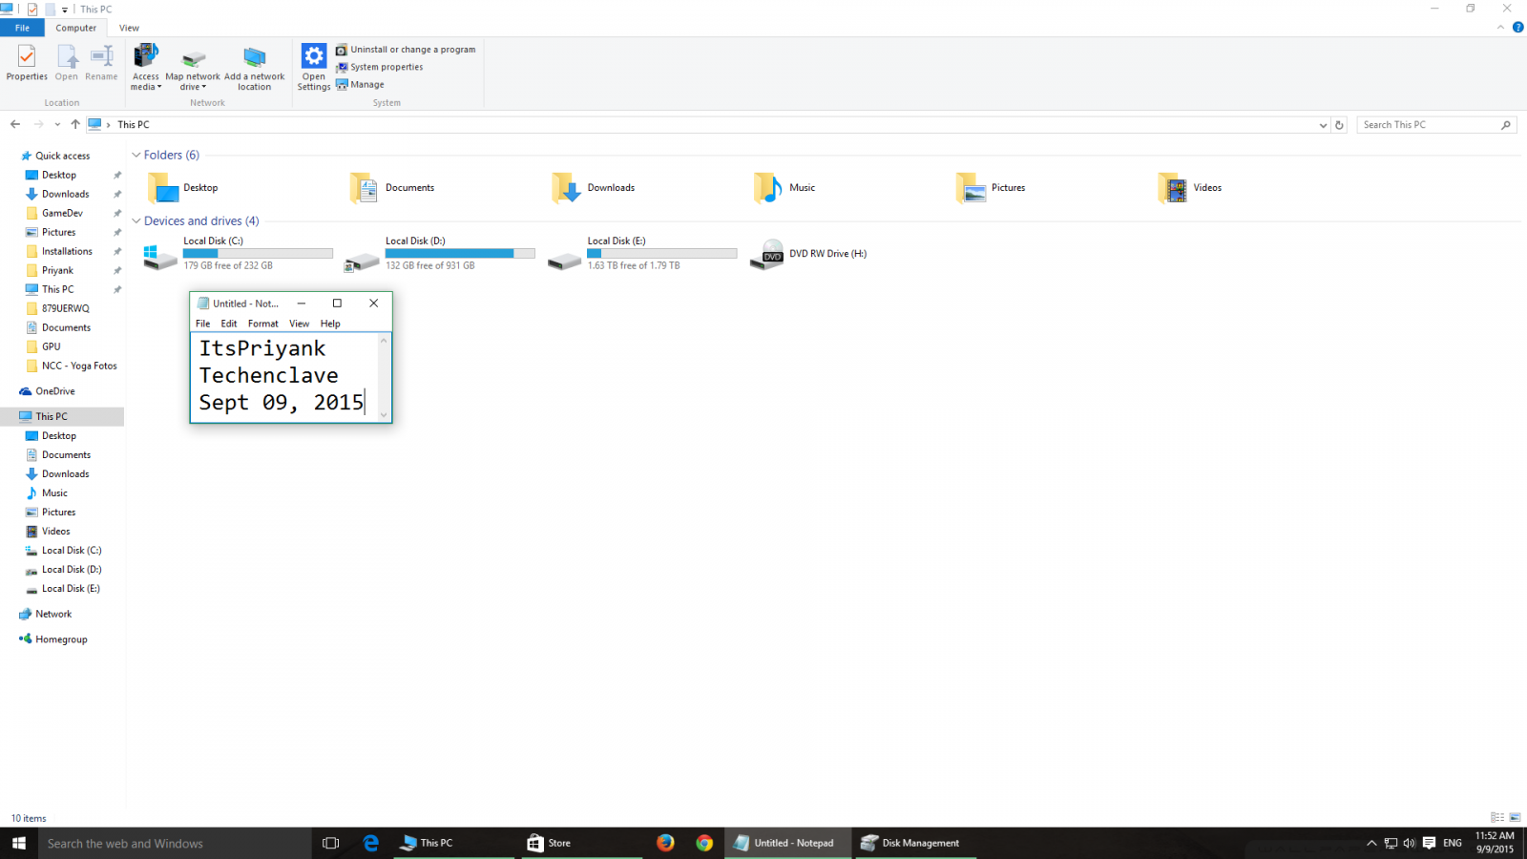Go up one folder level arrow

[x=75, y=124]
